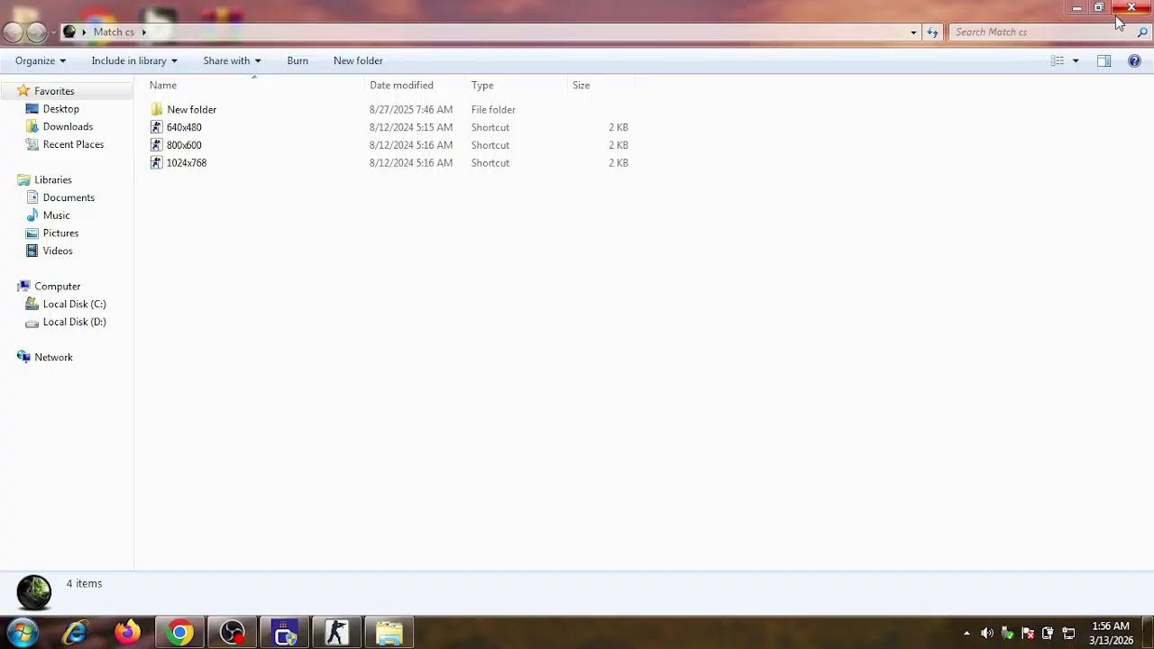The image size is (1154, 649).
Task: Open the Help icon
Action: pyautogui.click(x=1134, y=60)
